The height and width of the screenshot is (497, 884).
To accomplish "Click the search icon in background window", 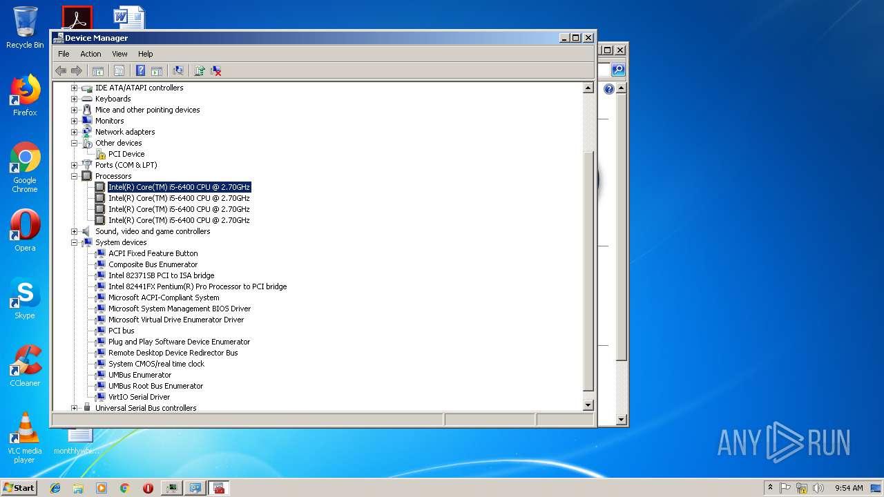I will (x=618, y=70).
